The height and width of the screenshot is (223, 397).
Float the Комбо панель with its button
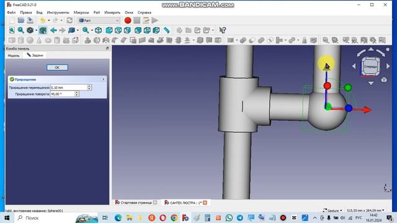point(107,48)
